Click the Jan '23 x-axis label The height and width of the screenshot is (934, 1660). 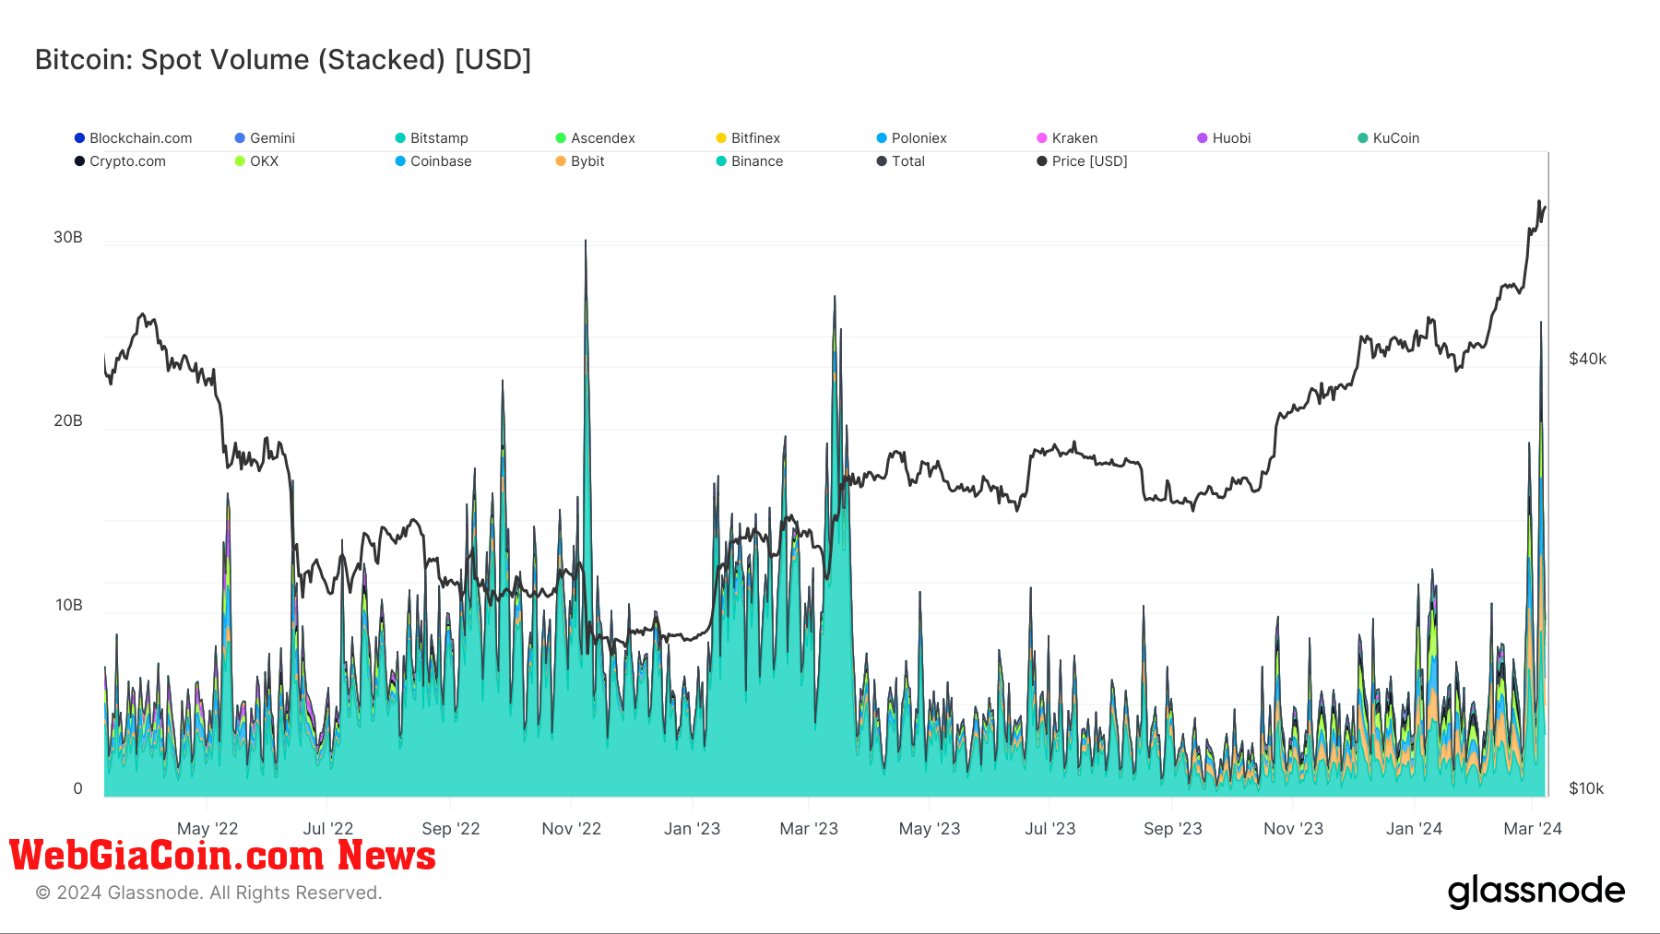point(693,829)
